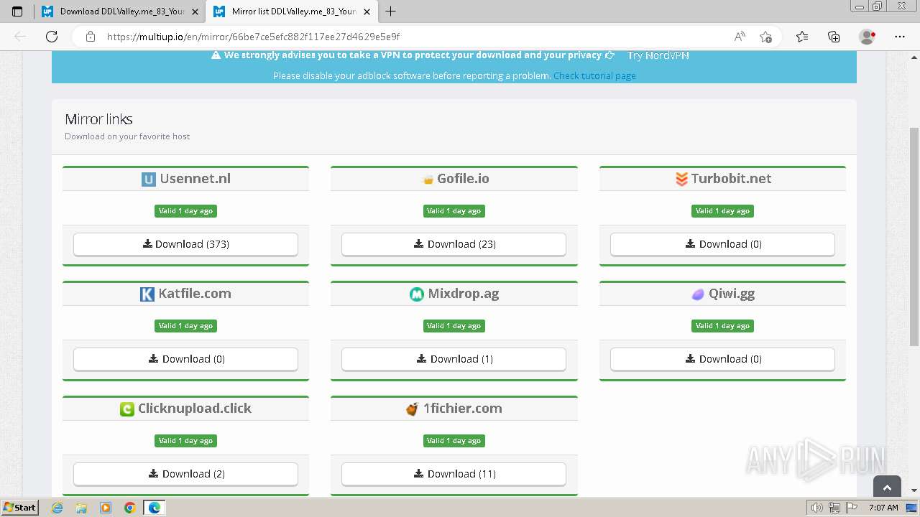This screenshot has height=517, width=920.
Task: Click the scroll-to-top arrow button
Action: (x=887, y=488)
